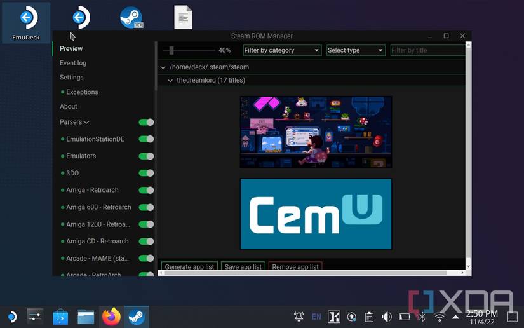
Task: Toggle the Emulators parser switch
Action: tap(146, 156)
